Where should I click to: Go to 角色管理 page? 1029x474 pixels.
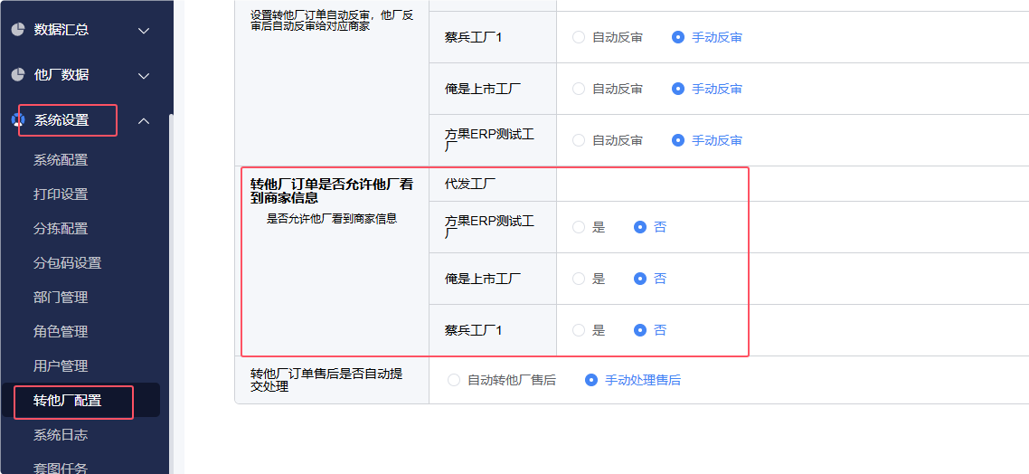click(61, 332)
